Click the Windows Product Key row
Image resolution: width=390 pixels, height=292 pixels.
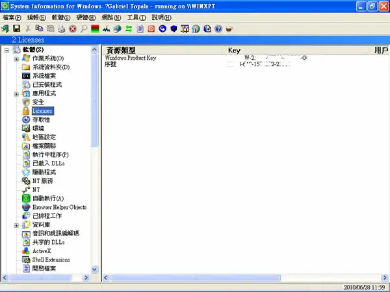(x=246, y=58)
